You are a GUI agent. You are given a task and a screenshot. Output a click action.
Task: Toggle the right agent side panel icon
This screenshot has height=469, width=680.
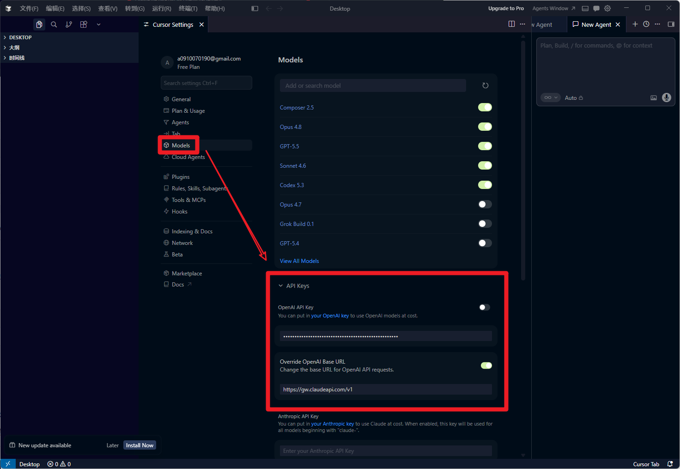[671, 24]
